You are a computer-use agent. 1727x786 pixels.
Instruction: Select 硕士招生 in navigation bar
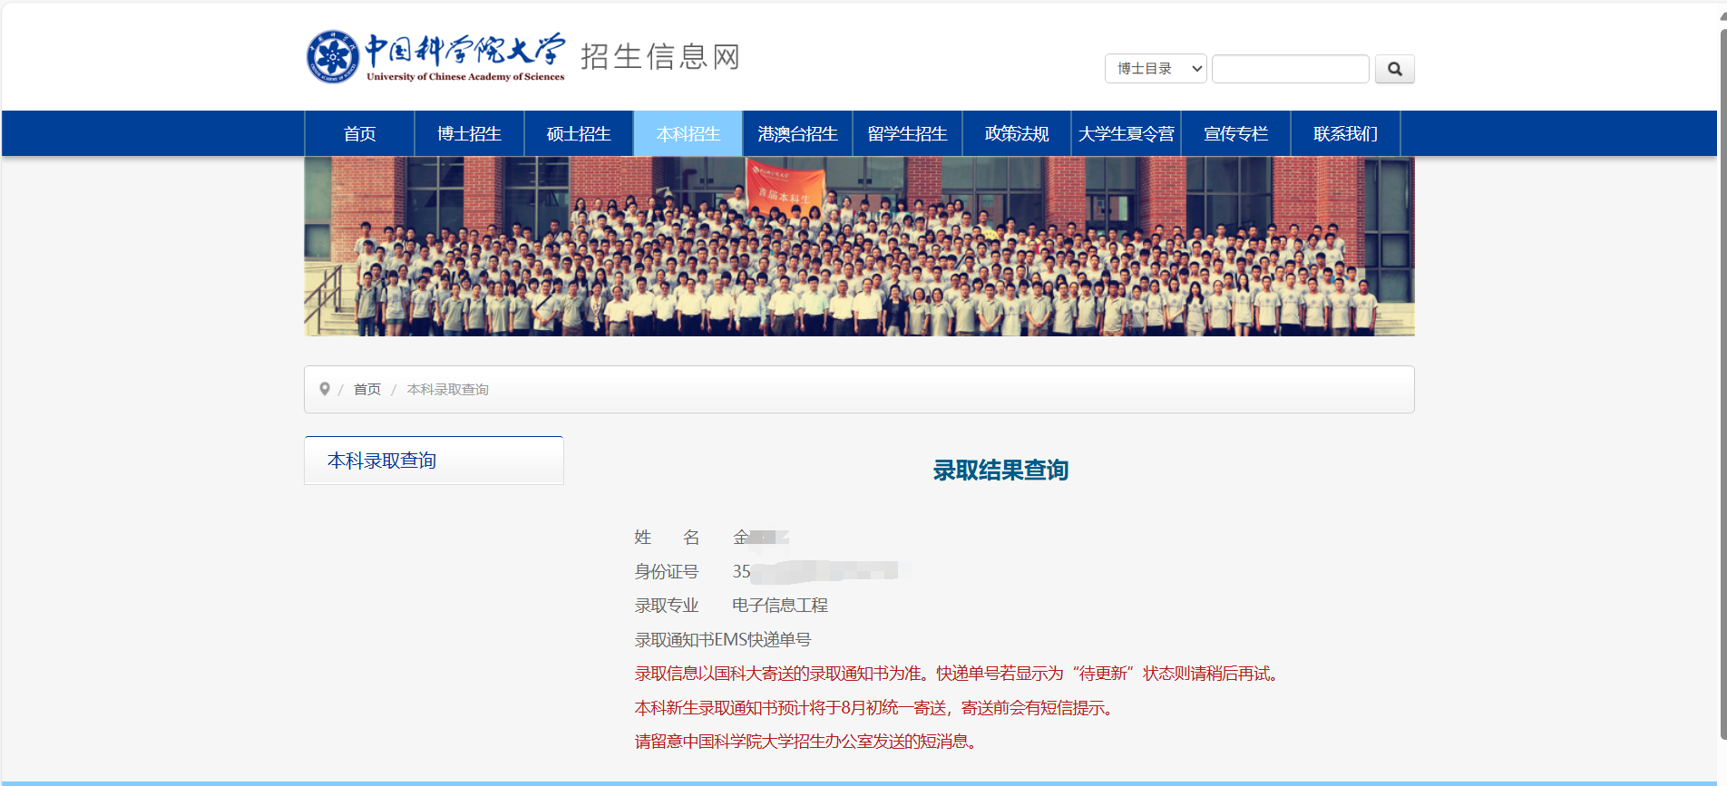pyautogui.click(x=579, y=134)
